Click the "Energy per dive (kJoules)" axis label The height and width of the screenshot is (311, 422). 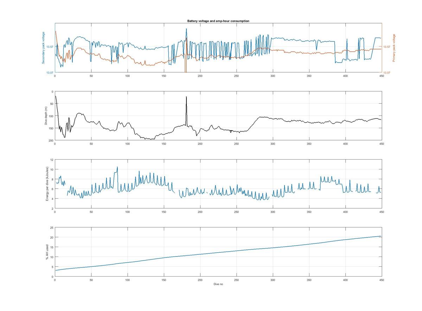point(47,184)
